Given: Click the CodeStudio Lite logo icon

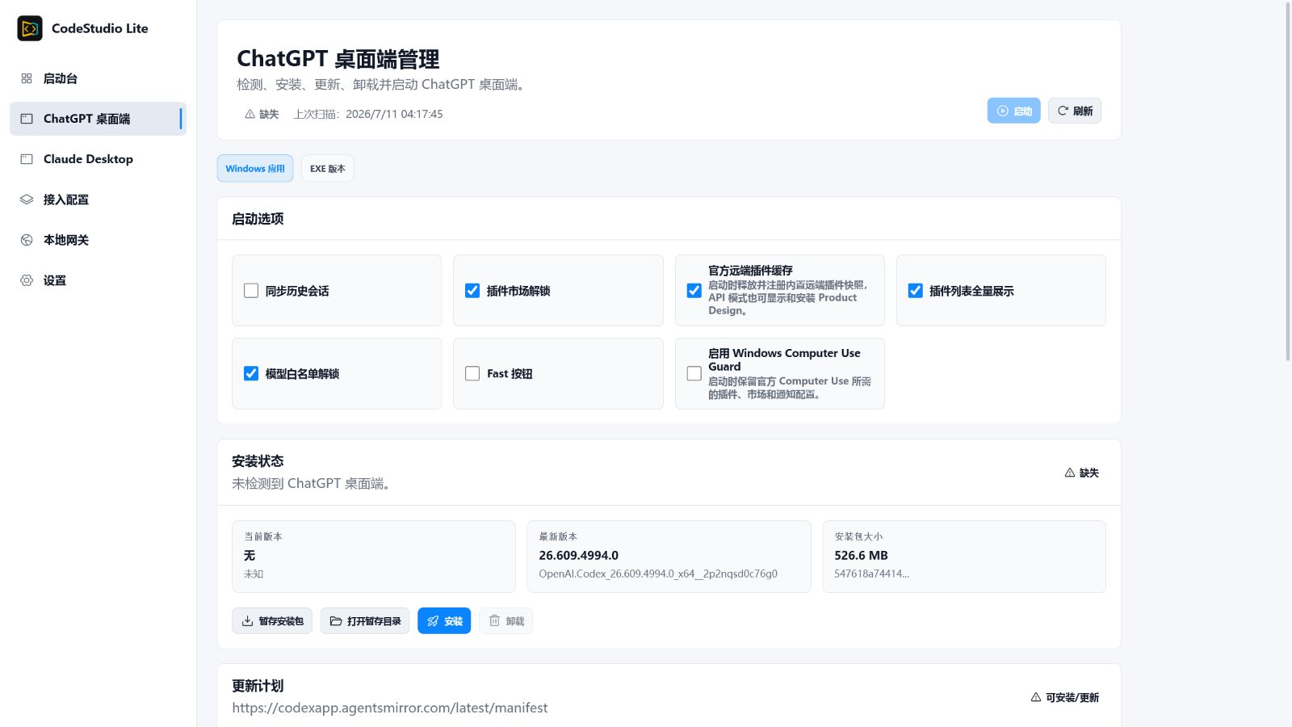Looking at the screenshot, I should 30,28.
